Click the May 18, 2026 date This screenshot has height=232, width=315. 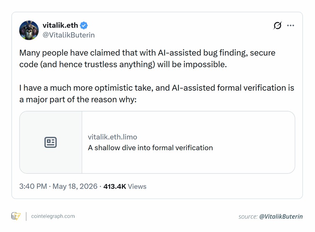[x=75, y=186]
